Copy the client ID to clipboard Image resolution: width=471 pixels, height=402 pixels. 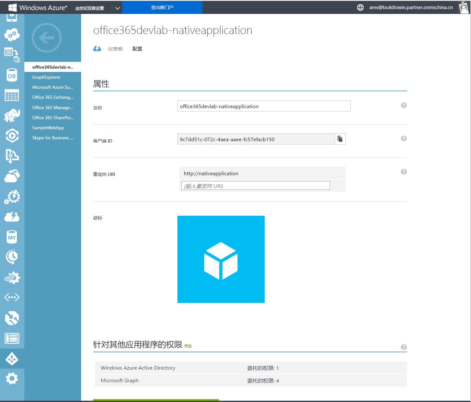coord(340,139)
